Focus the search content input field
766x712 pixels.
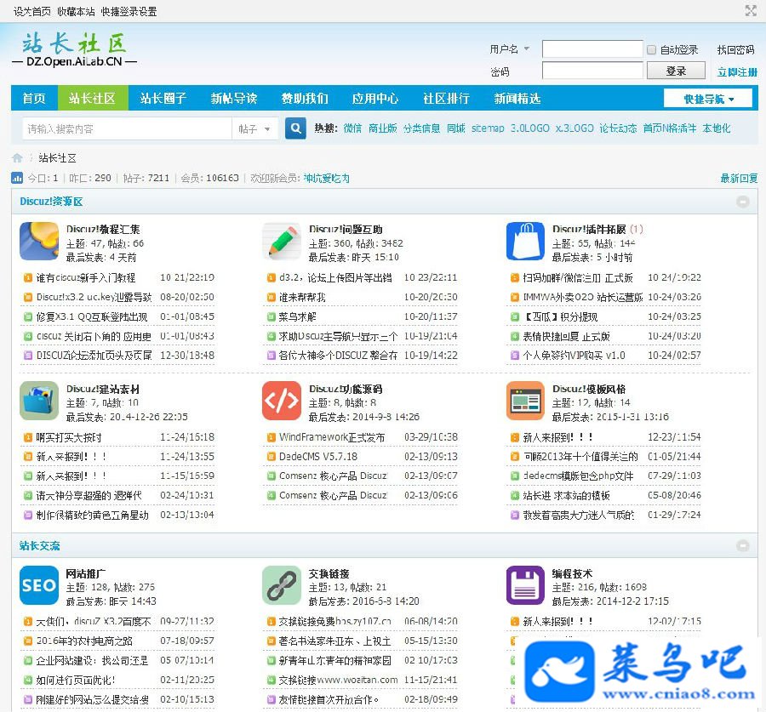pos(127,129)
